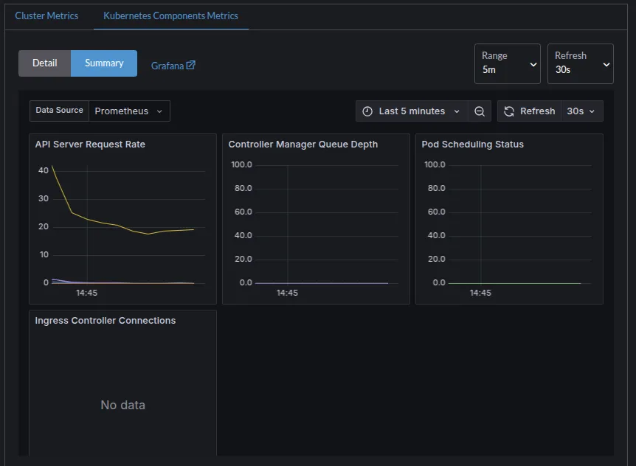Viewport: 636px width, 466px height.
Task: Click the No data message in Ingress panel
Action: pyautogui.click(x=122, y=405)
